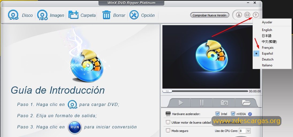293x137 pixels.
Task: Minimize the WinX DVD Ripper window
Action: (248, 3)
